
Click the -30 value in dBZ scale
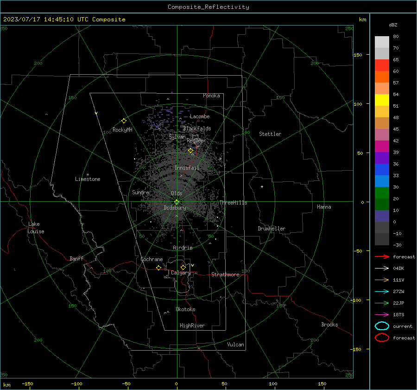(x=397, y=245)
